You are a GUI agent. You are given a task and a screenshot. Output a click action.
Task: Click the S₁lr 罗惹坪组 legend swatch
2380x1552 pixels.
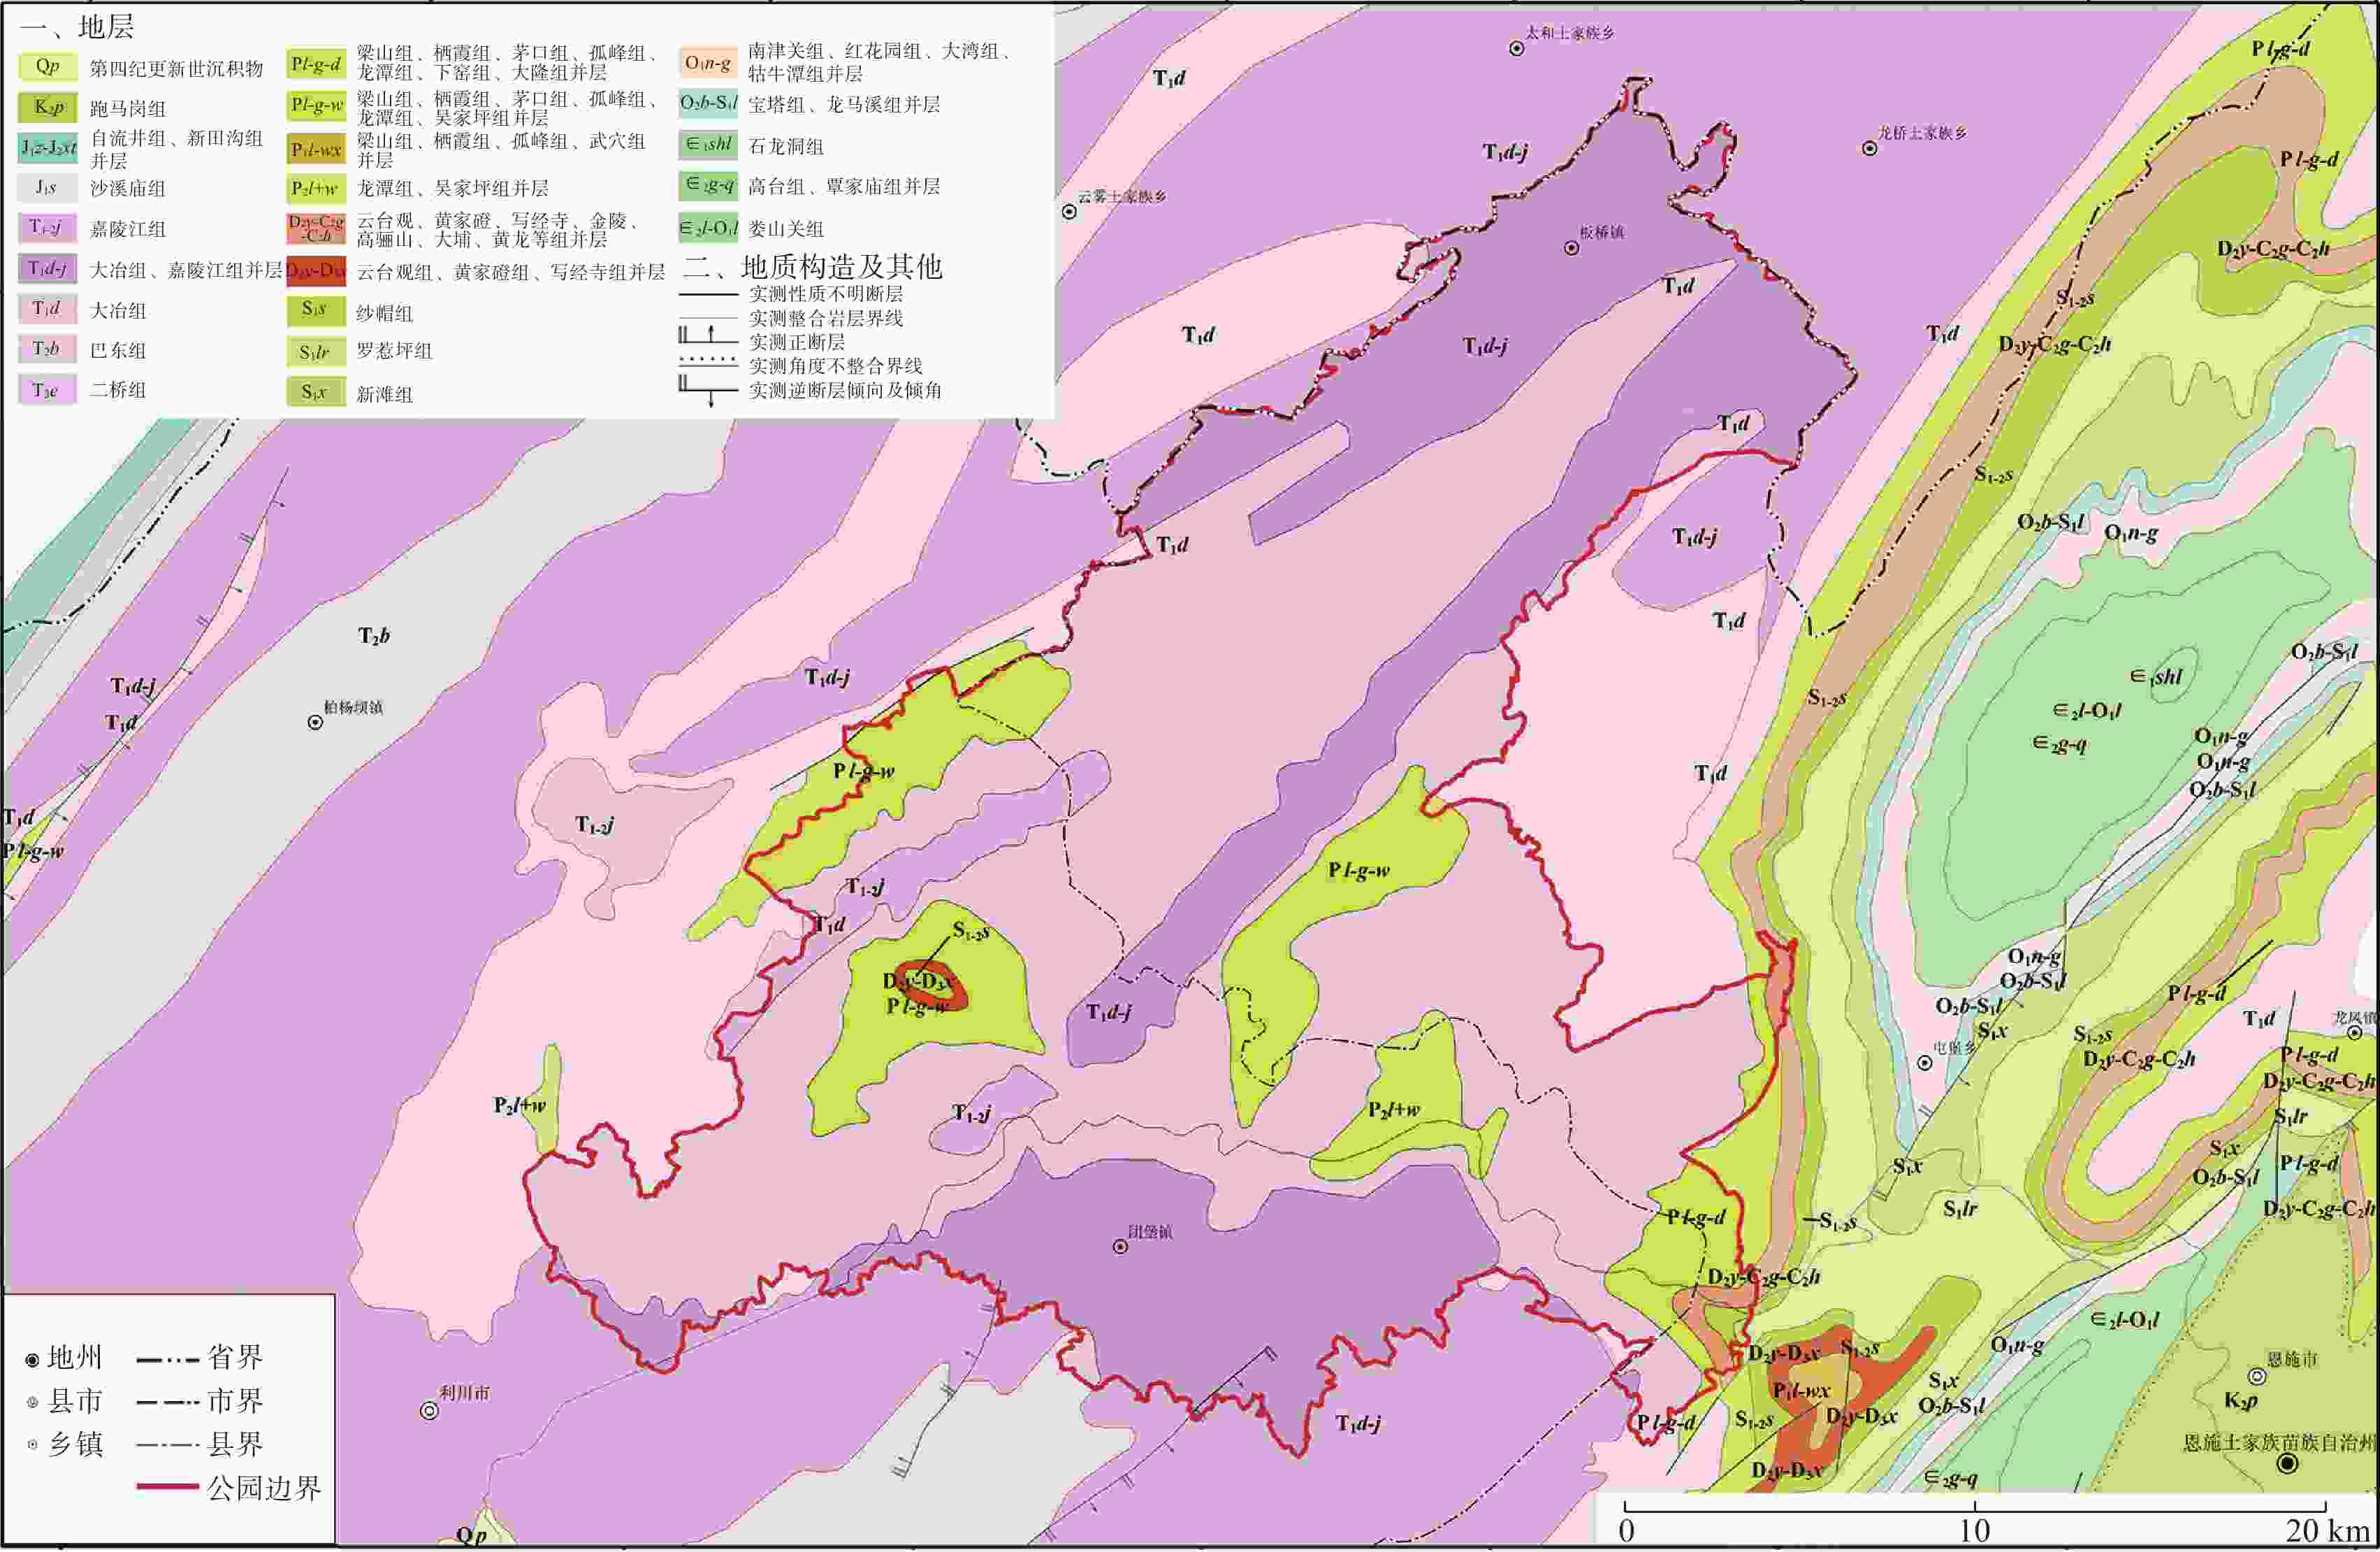pyautogui.click(x=316, y=352)
